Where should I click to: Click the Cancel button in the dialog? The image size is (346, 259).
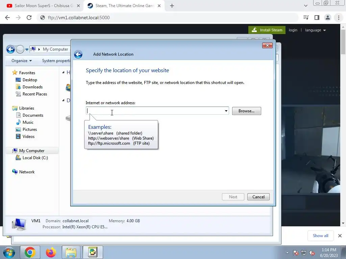258,197
